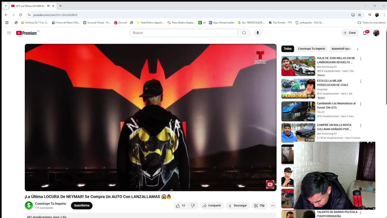The image size is (387, 218).
Task: Click the Suscribirme button
Action: [82, 206]
